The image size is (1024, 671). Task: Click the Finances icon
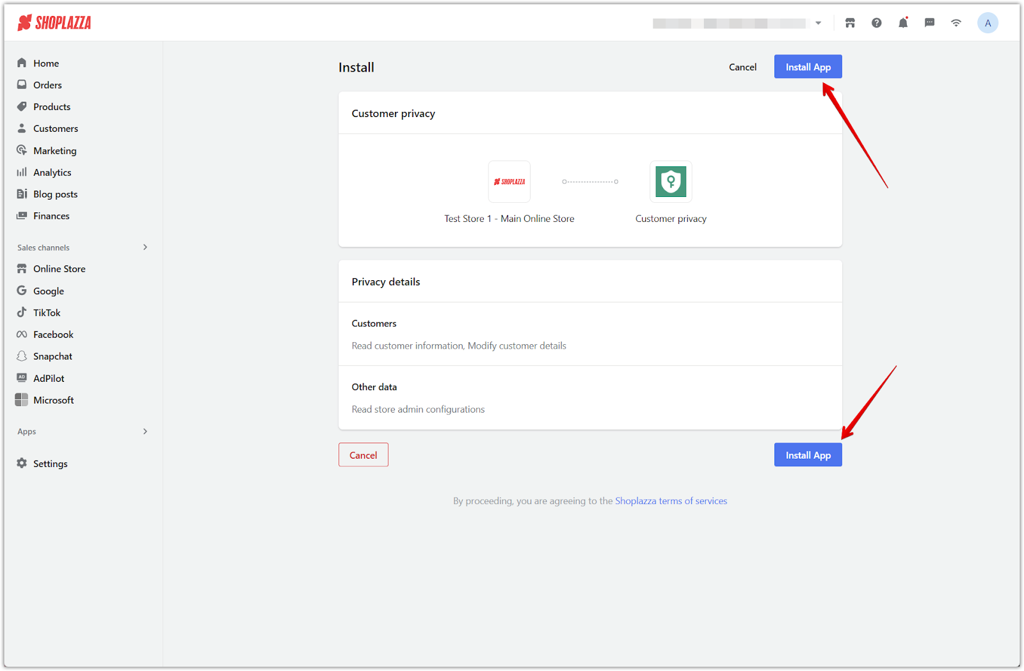22,216
